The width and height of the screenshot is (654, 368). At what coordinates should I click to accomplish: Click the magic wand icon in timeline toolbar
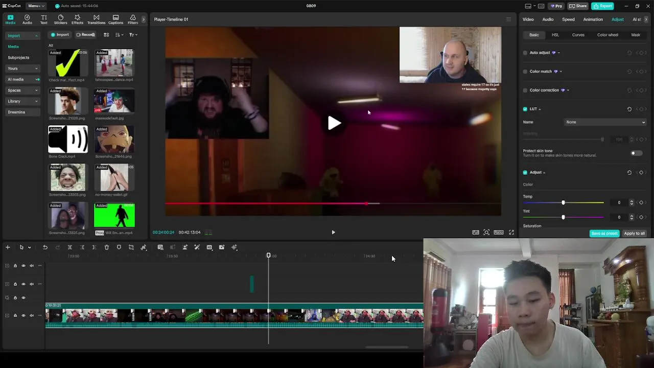coord(197,247)
